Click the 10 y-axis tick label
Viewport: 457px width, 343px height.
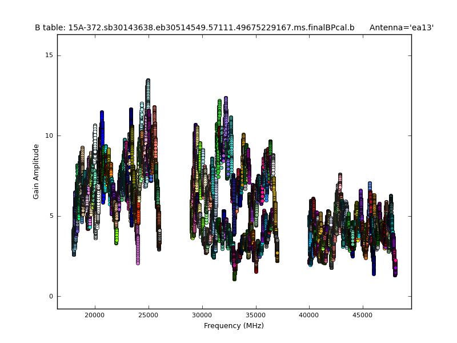(49, 136)
